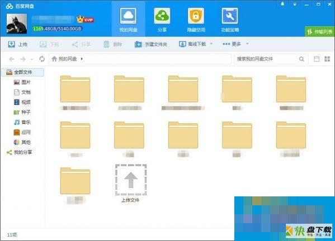Open 我的分享 in the sidebar

click(x=19, y=152)
